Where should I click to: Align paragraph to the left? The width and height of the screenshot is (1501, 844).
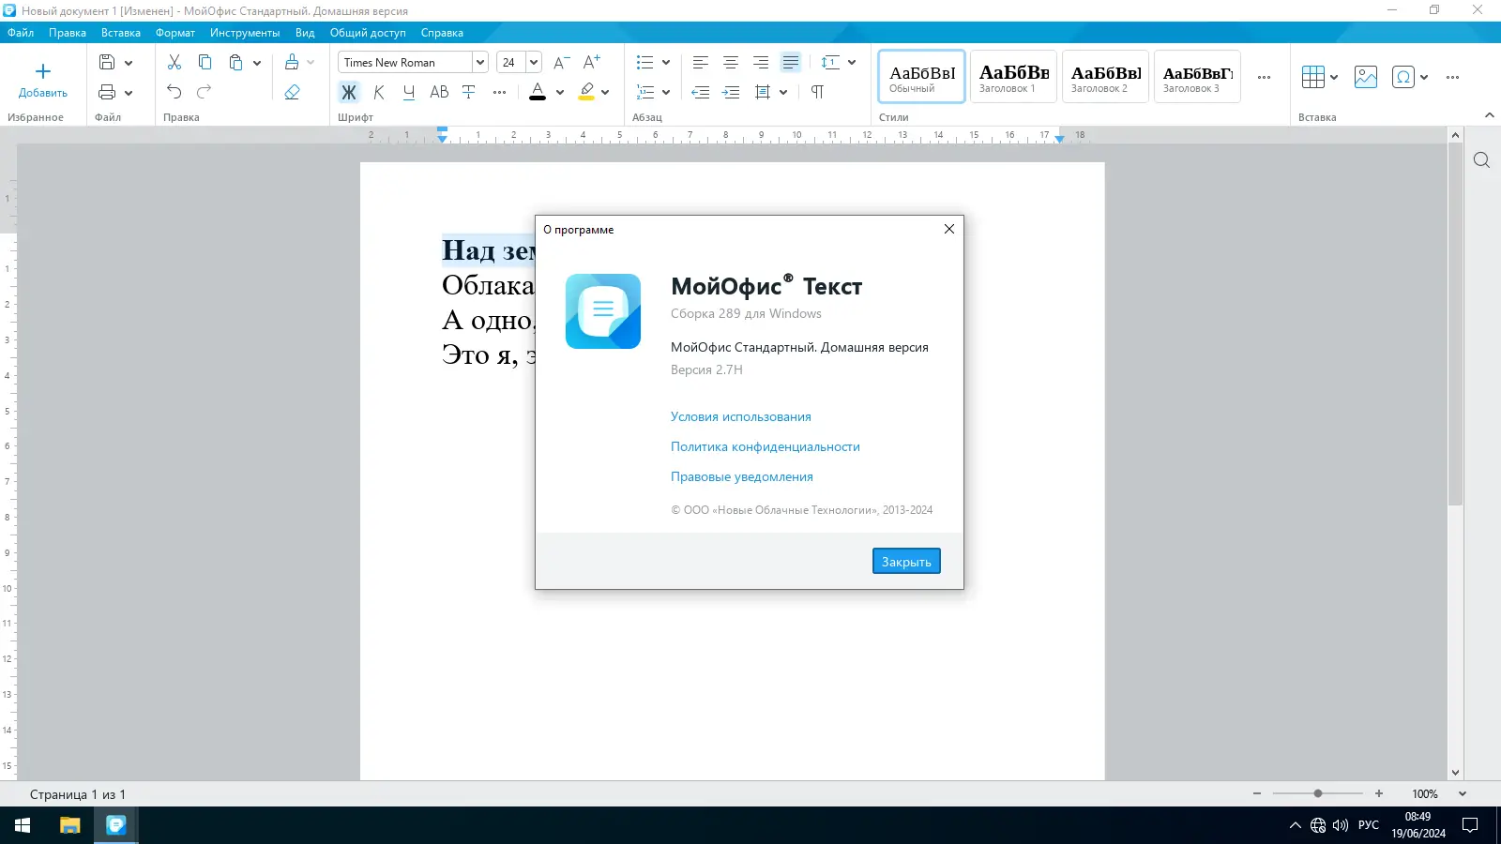click(700, 63)
